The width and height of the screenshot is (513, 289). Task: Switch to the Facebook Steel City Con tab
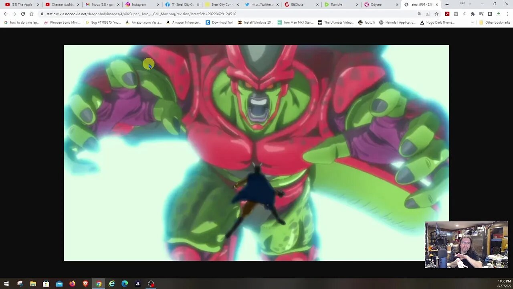[x=182, y=4]
